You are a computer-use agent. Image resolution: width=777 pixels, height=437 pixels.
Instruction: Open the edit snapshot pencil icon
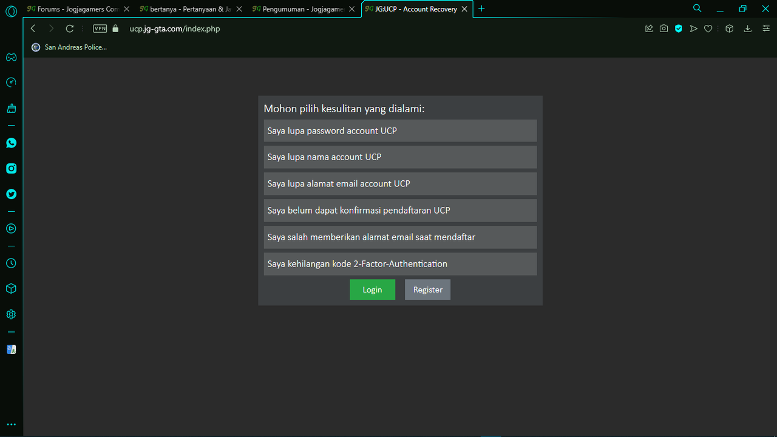click(x=649, y=29)
